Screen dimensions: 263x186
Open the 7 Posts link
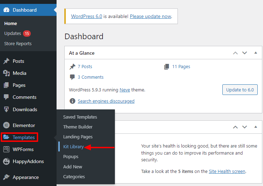[x=85, y=67]
